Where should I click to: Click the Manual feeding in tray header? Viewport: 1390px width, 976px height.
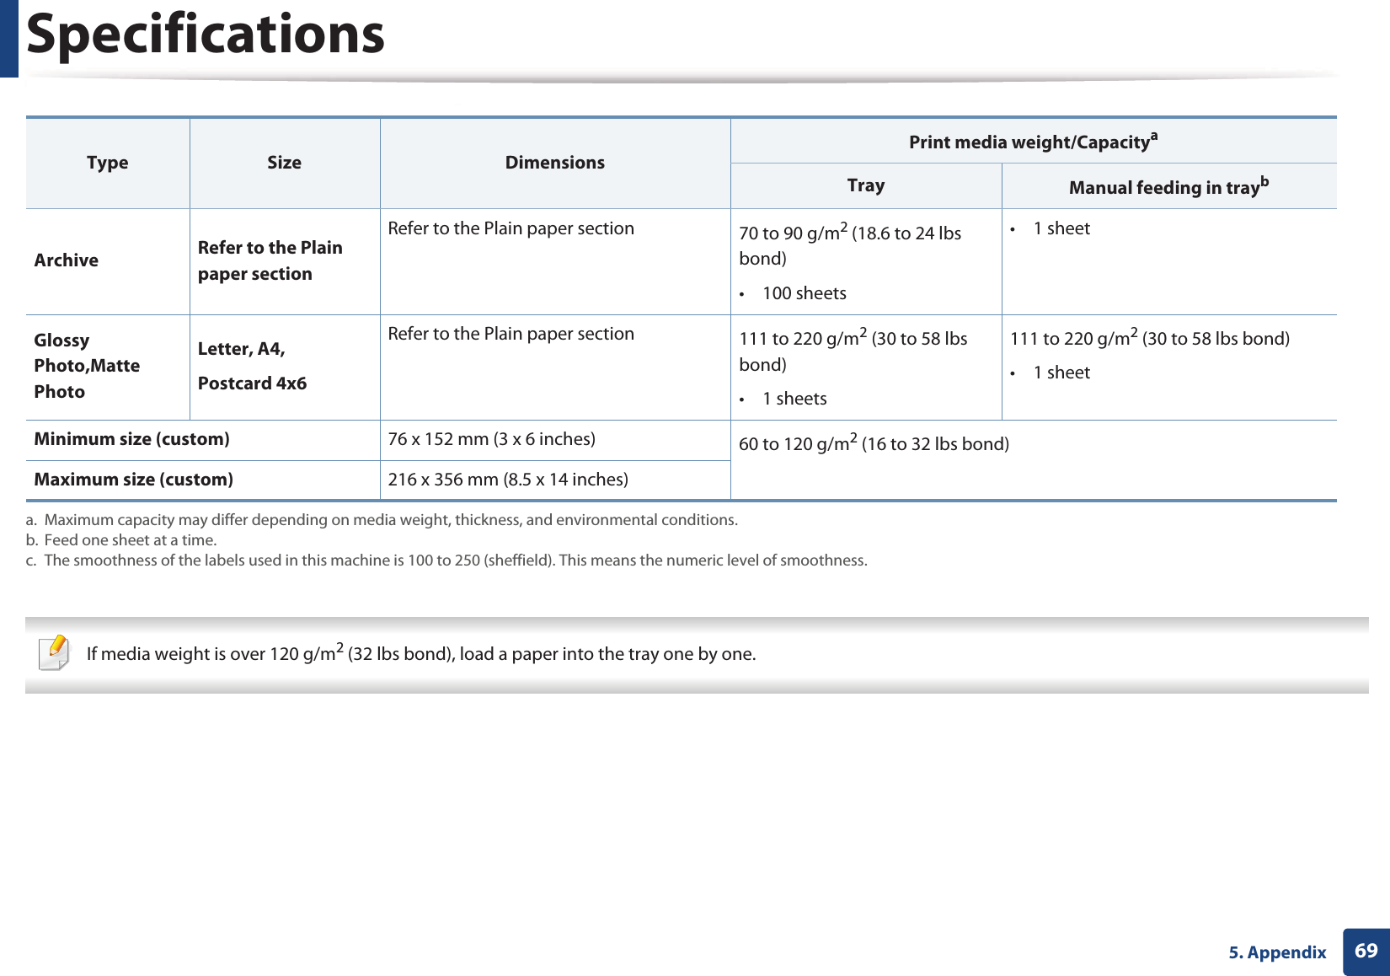point(1169,186)
